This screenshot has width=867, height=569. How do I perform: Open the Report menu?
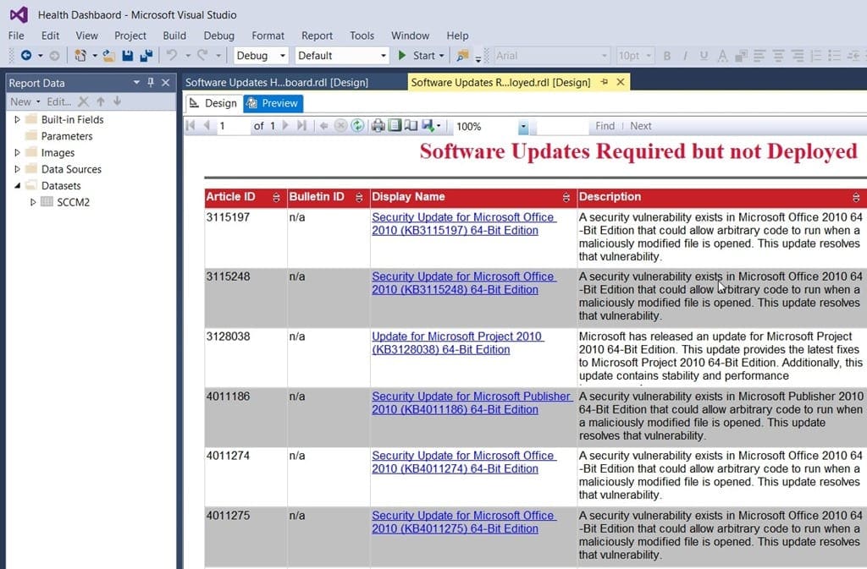[x=317, y=36]
